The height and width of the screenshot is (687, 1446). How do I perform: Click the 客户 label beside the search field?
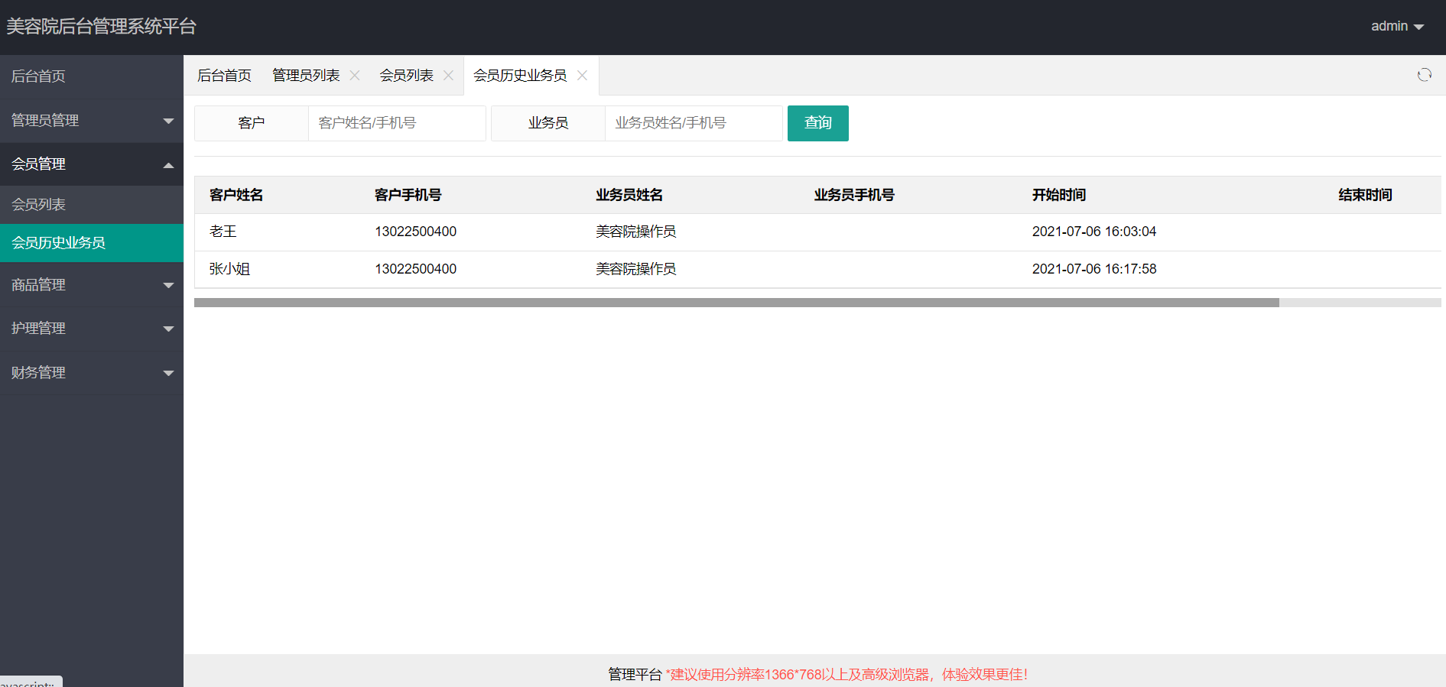click(252, 123)
